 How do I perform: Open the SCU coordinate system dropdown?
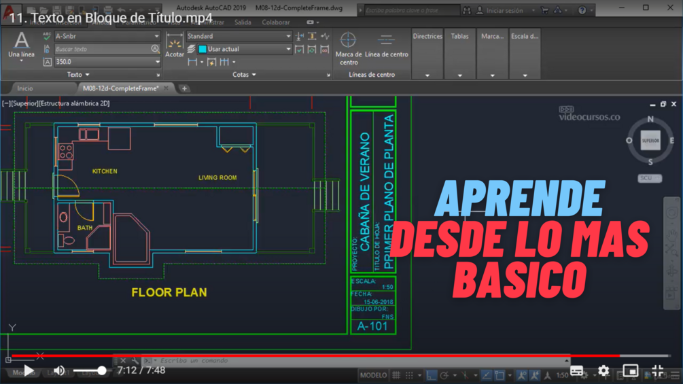[x=650, y=178]
